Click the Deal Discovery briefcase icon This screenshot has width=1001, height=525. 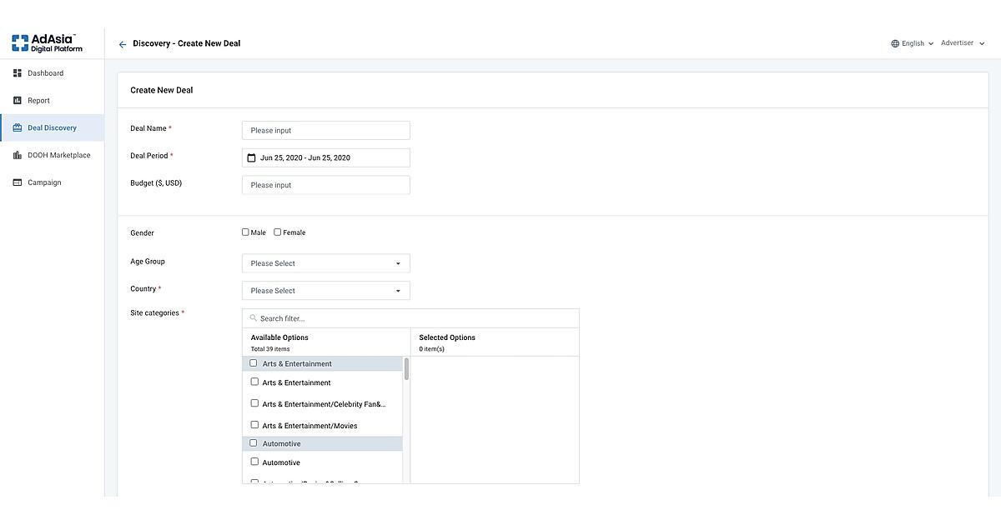coord(18,128)
